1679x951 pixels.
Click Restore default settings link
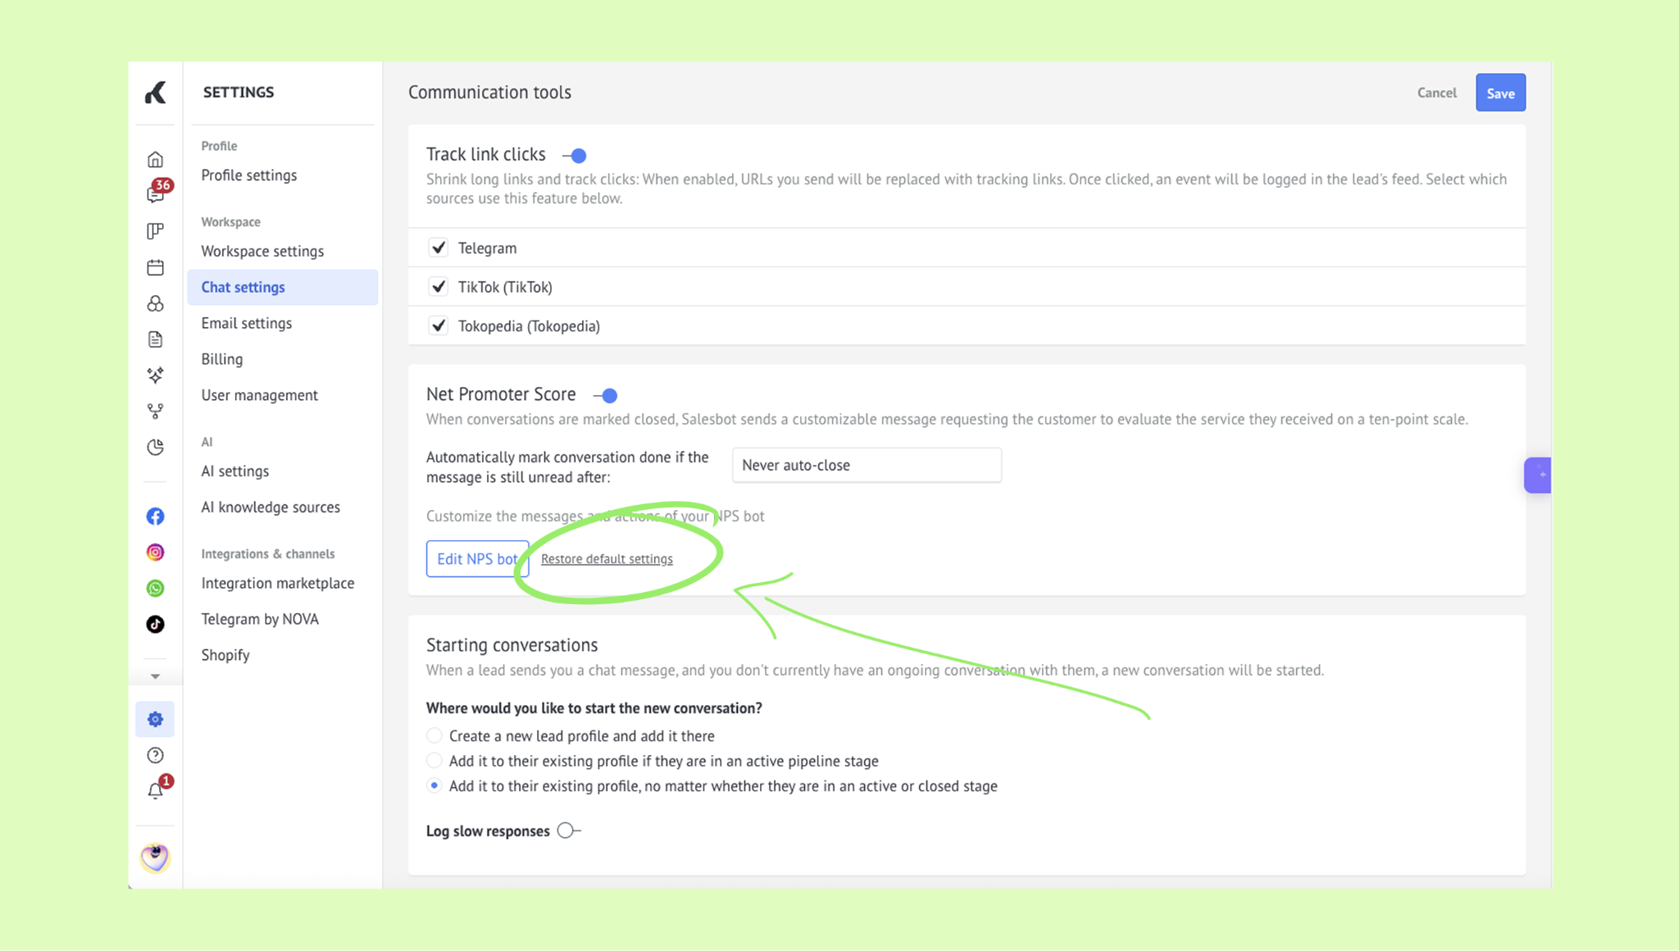[607, 559]
